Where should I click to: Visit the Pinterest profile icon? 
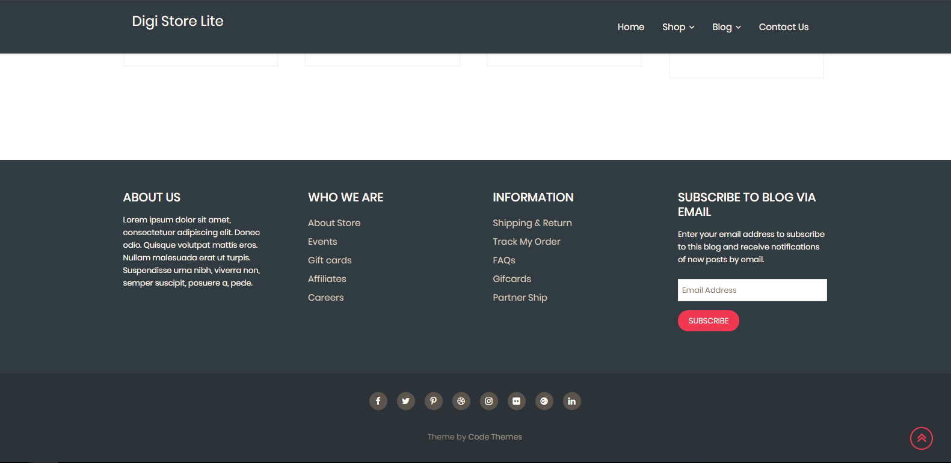click(434, 401)
